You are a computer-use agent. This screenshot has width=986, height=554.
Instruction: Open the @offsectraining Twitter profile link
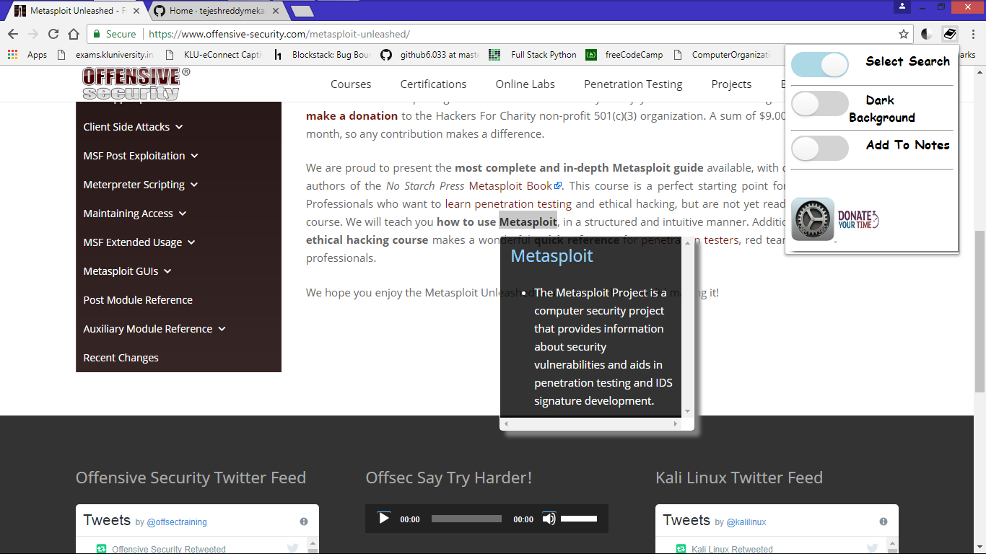pos(177,522)
